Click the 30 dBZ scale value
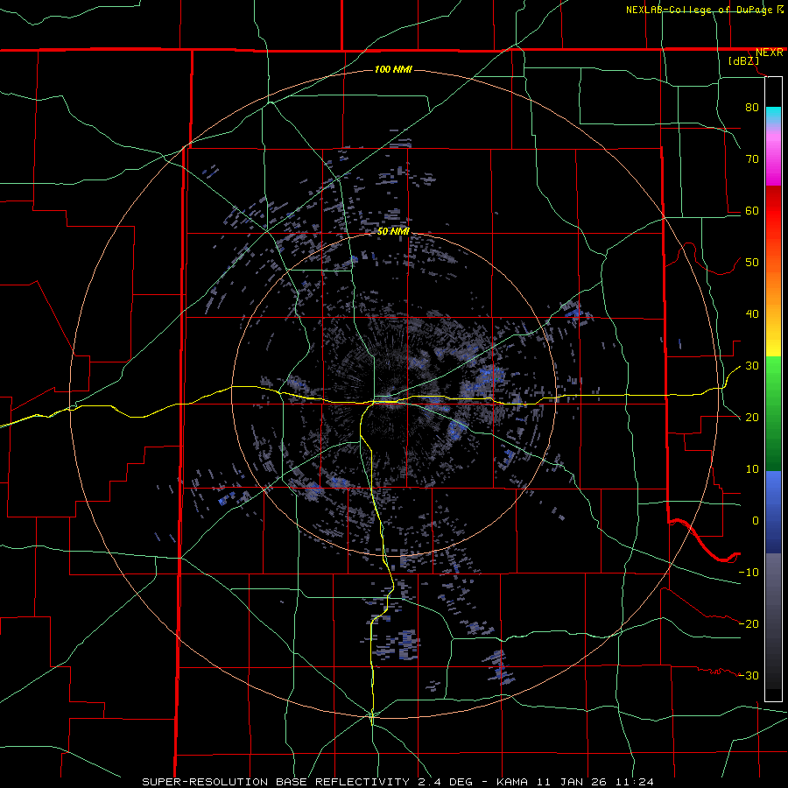This screenshot has width=788, height=788. 752,366
